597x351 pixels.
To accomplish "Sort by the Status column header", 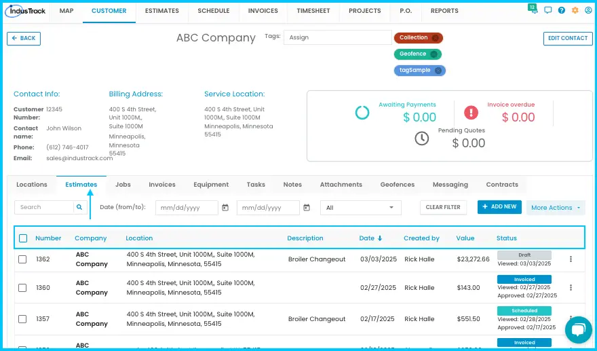I will pos(506,238).
